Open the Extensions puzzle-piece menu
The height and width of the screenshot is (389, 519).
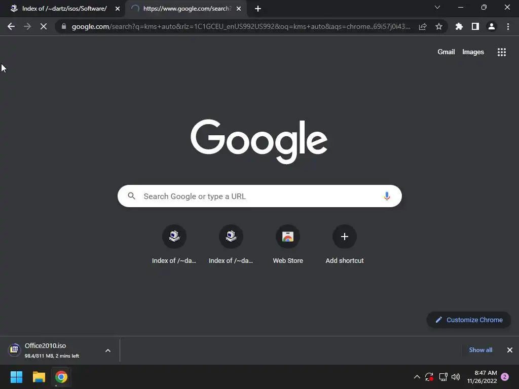point(459,26)
